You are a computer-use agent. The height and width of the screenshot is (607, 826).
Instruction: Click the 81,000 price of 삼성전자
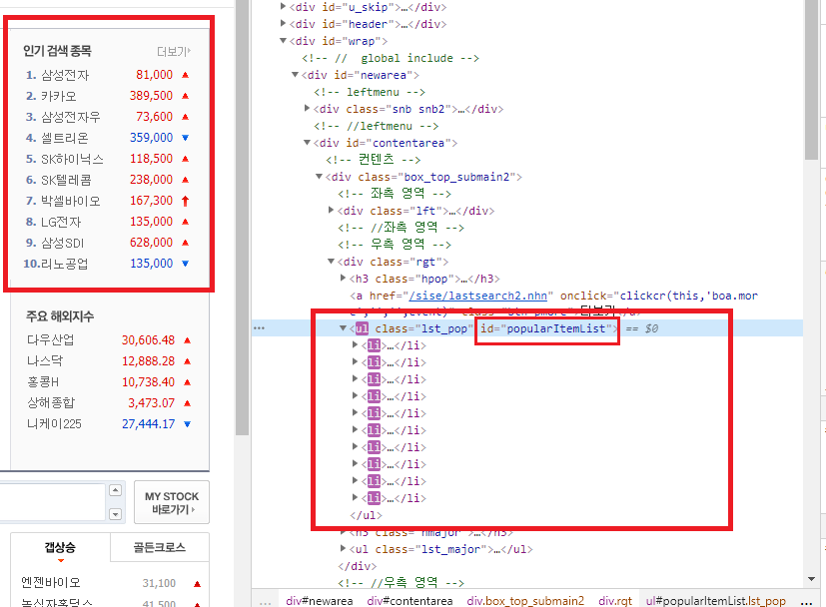click(x=155, y=75)
